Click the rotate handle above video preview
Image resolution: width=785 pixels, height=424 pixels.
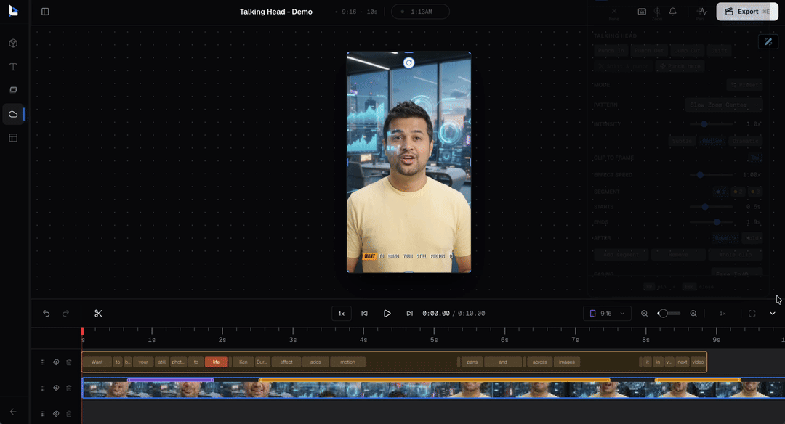[x=409, y=62]
